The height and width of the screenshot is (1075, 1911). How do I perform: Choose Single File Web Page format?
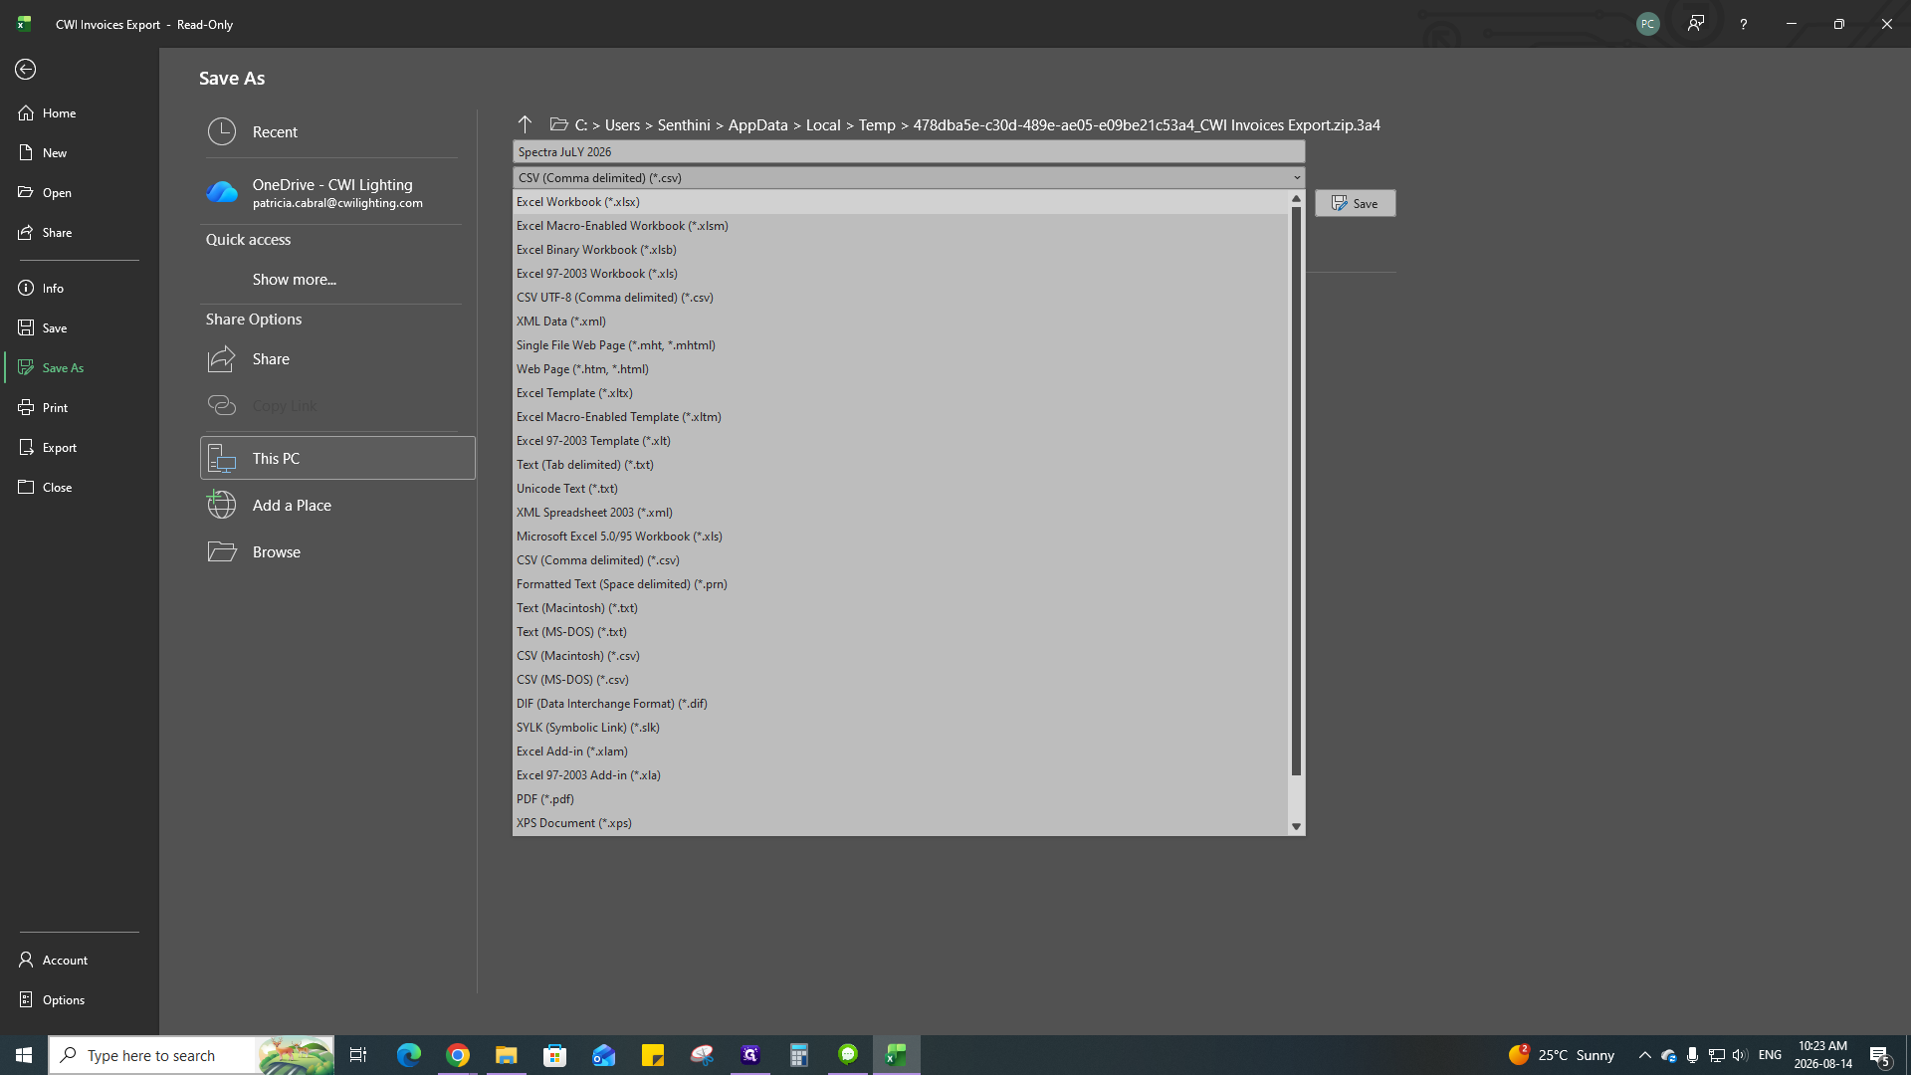(x=901, y=345)
